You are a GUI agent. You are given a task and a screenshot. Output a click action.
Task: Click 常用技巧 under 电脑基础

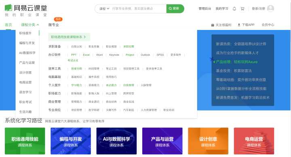pos(111,77)
